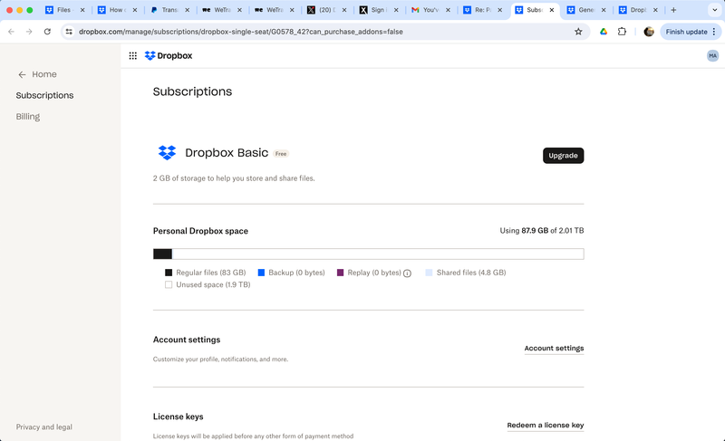Viewport: 725px width, 441px height.
Task: Go back to Home in sidebar
Action: 37,74
